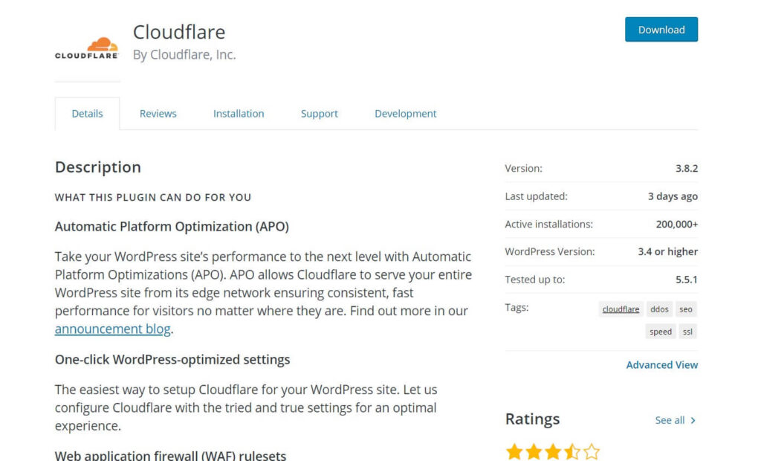Select the seo tag
The height and width of the screenshot is (461, 761).
point(685,309)
